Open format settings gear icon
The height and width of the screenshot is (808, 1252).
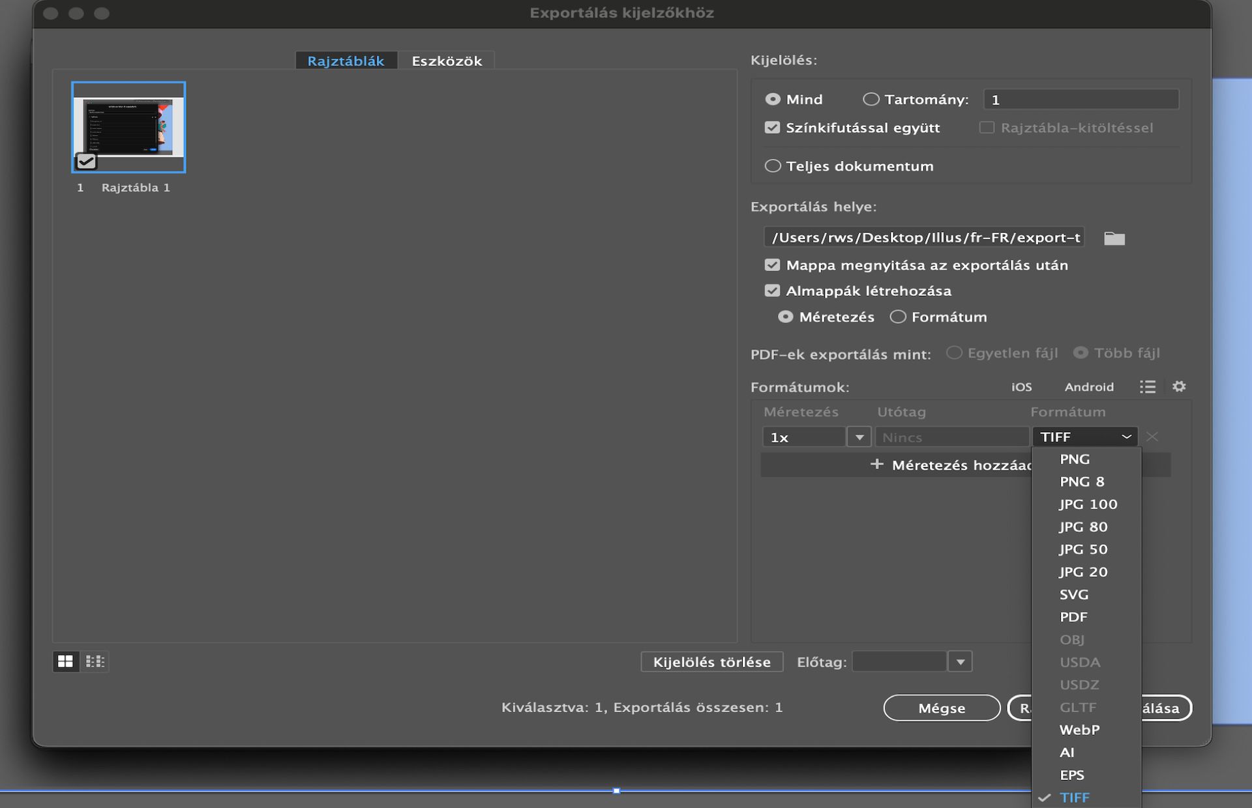click(x=1178, y=386)
